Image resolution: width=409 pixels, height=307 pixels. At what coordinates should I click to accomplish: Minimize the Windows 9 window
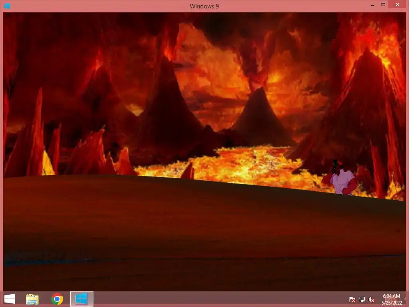tap(372, 5)
